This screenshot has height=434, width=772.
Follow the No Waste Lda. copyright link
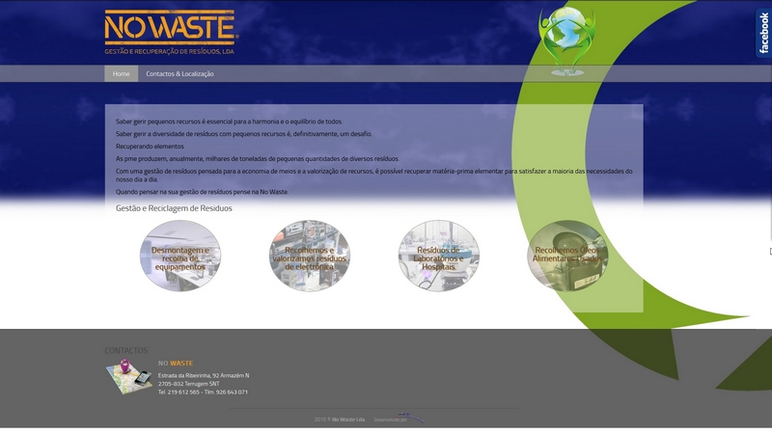(x=348, y=420)
